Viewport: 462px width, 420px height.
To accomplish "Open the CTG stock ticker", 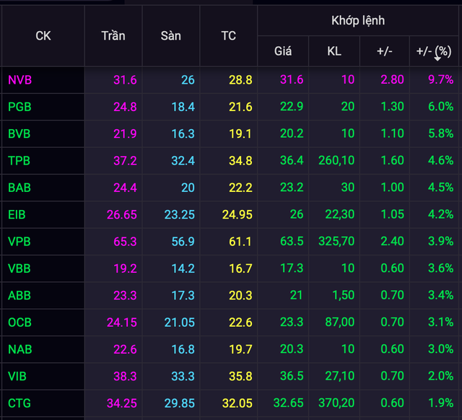I will [x=19, y=403].
